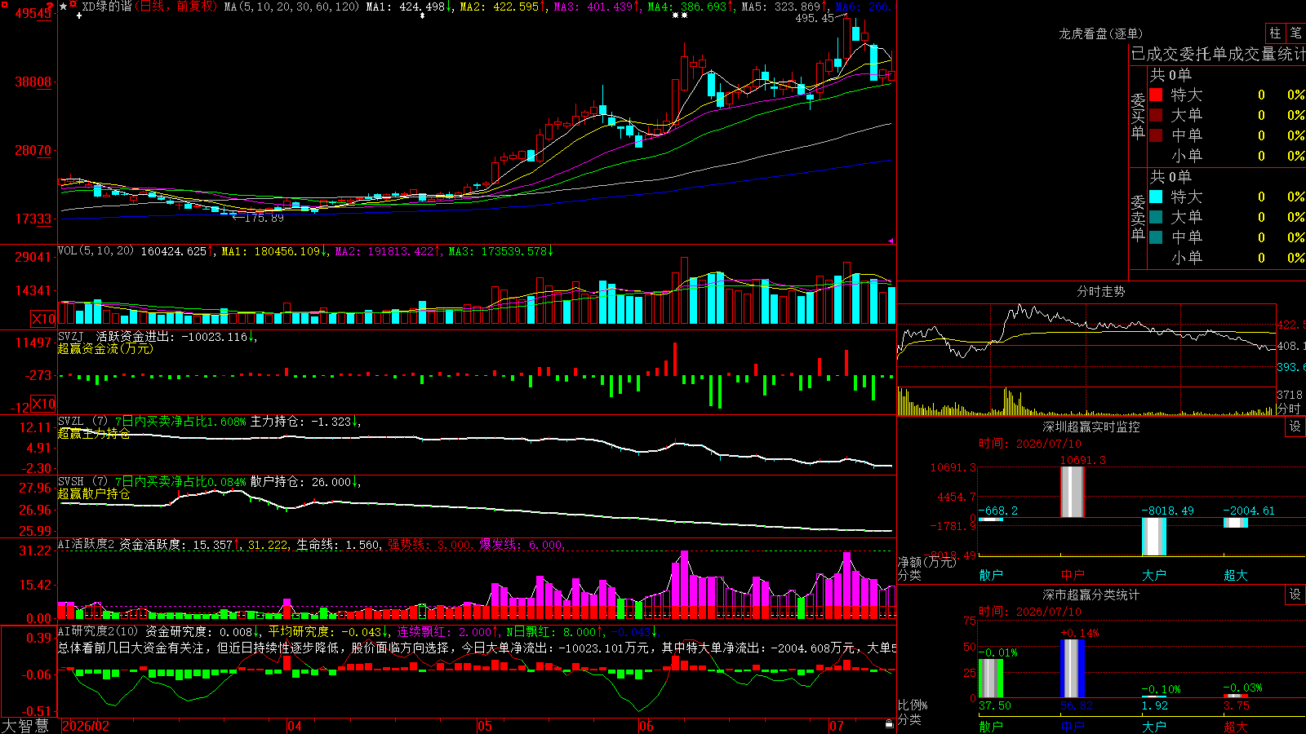Click the 深市超赢分类统计 panel title

coord(1091,595)
